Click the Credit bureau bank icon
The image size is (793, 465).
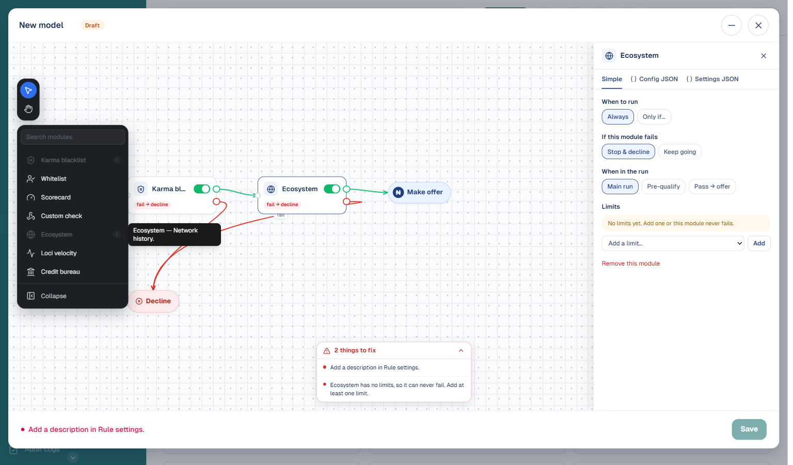tap(31, 272)
